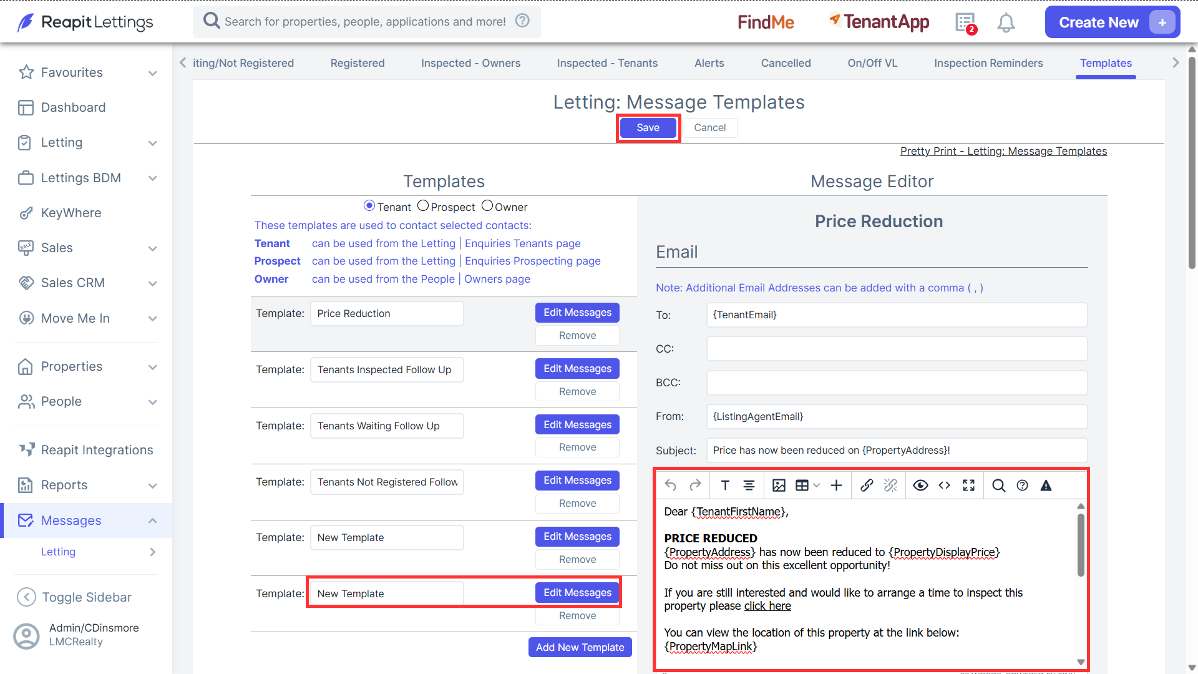The width and height of the screenshot is (1198, 674).
Task: Open the text alignment tool
Action: point(749,486)
